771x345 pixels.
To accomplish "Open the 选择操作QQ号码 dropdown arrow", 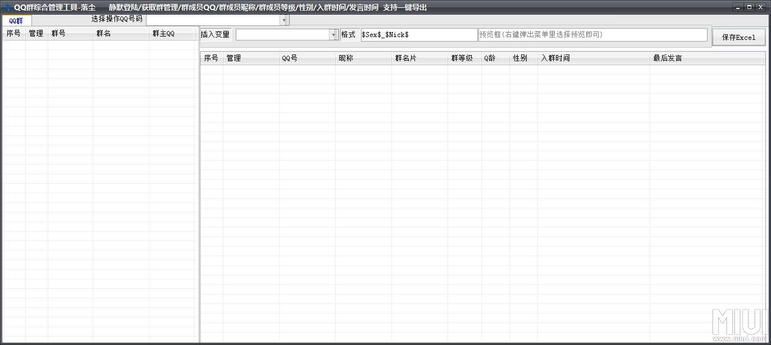I will [285, 20].
